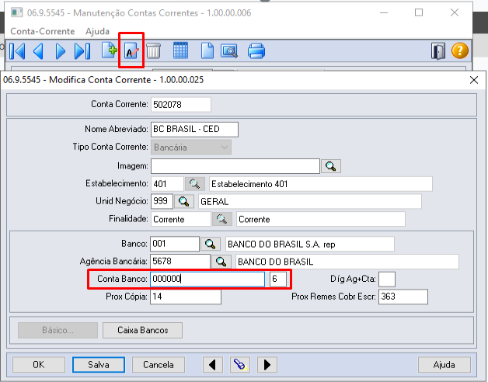
Task: Click the flashlight search button at bottom
Action: click(239, 365)
